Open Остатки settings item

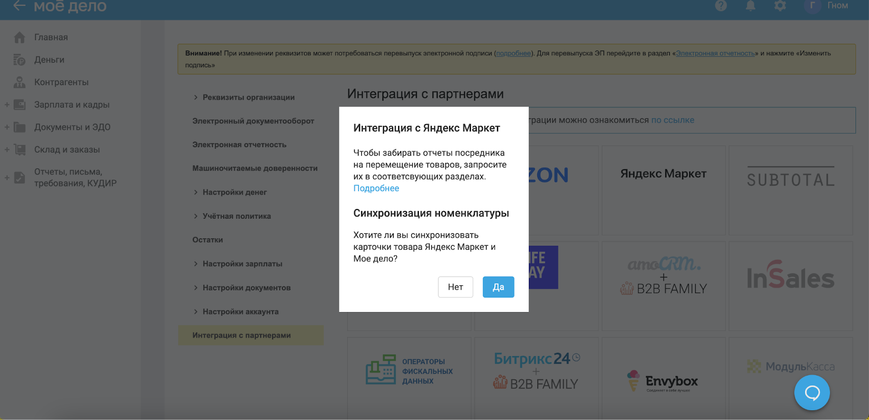(x=207, y=240)
